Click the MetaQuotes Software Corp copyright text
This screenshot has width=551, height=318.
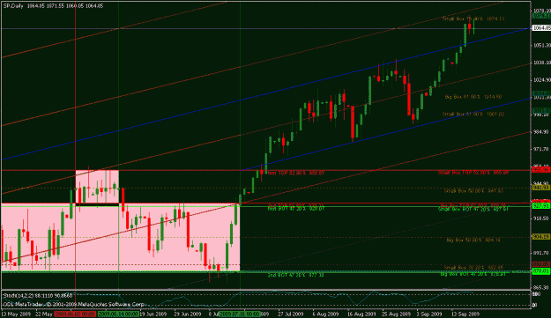click(x=73, y=304)
